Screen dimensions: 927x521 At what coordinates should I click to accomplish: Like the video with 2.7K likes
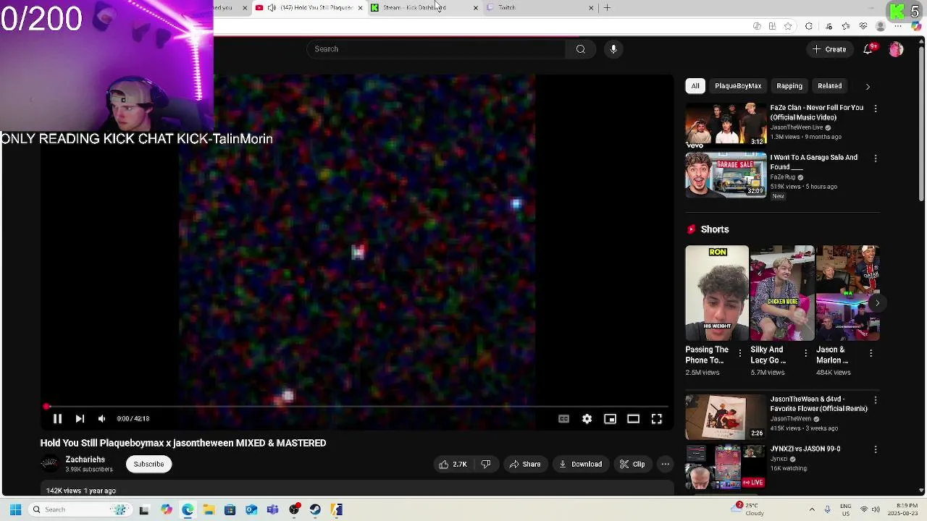click(453, 464)
